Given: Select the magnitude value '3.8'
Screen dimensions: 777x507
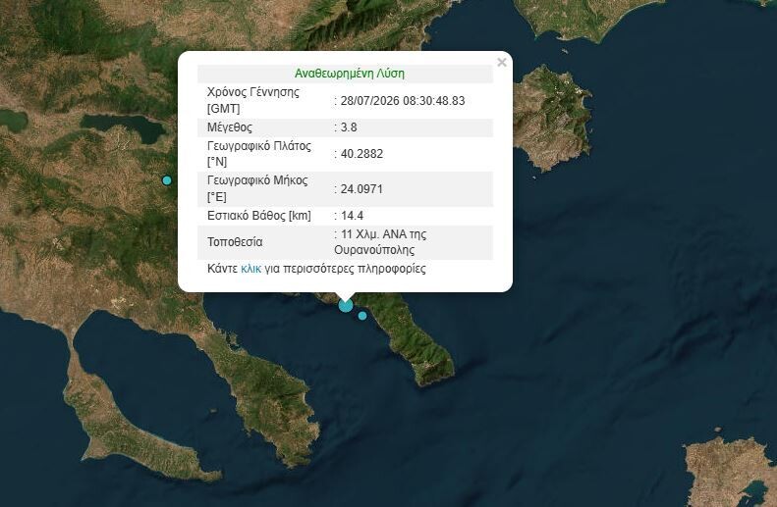Looking at the screenshot, I should (349, 127).
